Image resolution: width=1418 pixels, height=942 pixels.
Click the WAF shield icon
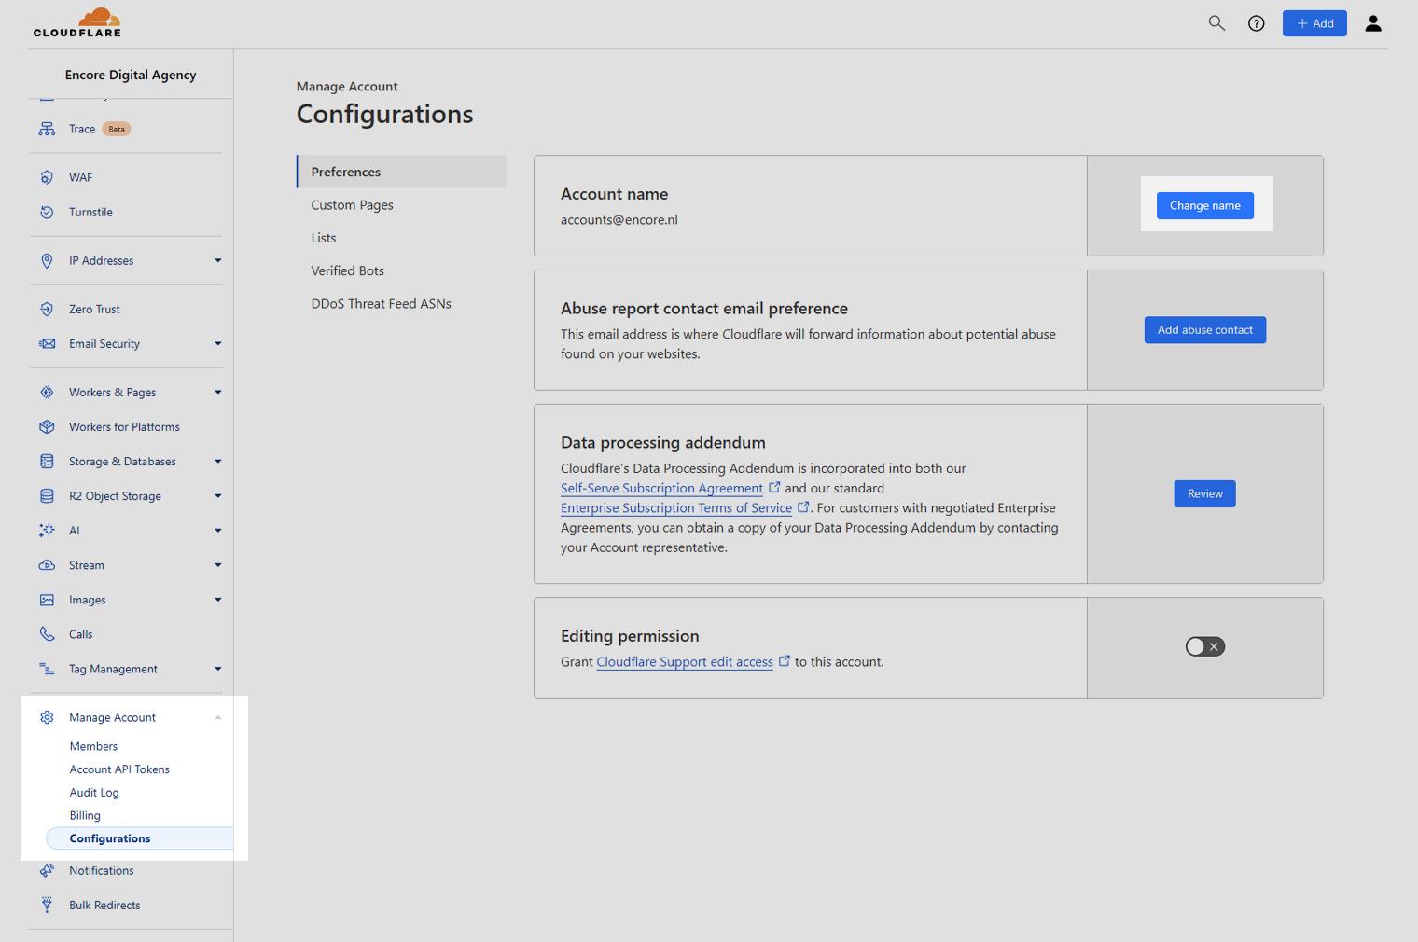(x=47, y=177)
